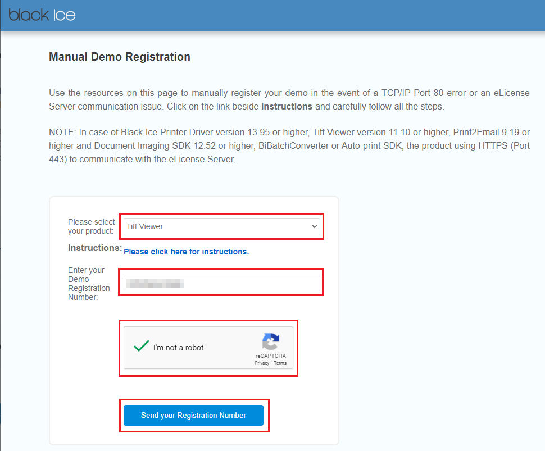545x451 pixels.
Task: Focus the Demo Registration Number field
Action: pyautogui.click(x=222, y=284)
